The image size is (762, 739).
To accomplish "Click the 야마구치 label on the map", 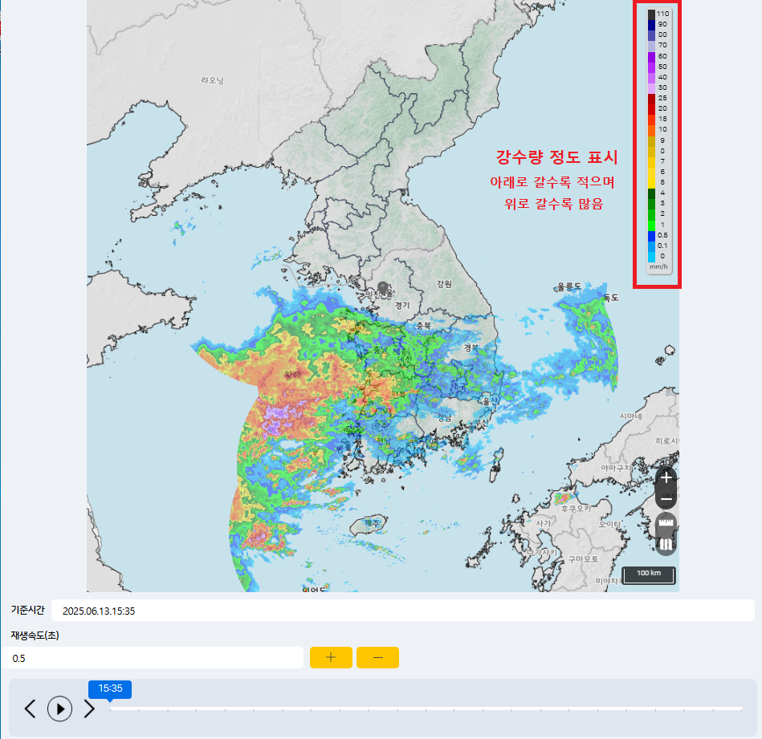I will tap(616, 468).
